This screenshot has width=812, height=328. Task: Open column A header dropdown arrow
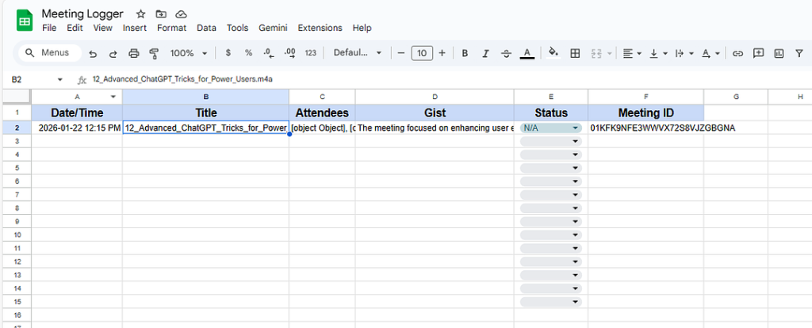click(113, 97)
